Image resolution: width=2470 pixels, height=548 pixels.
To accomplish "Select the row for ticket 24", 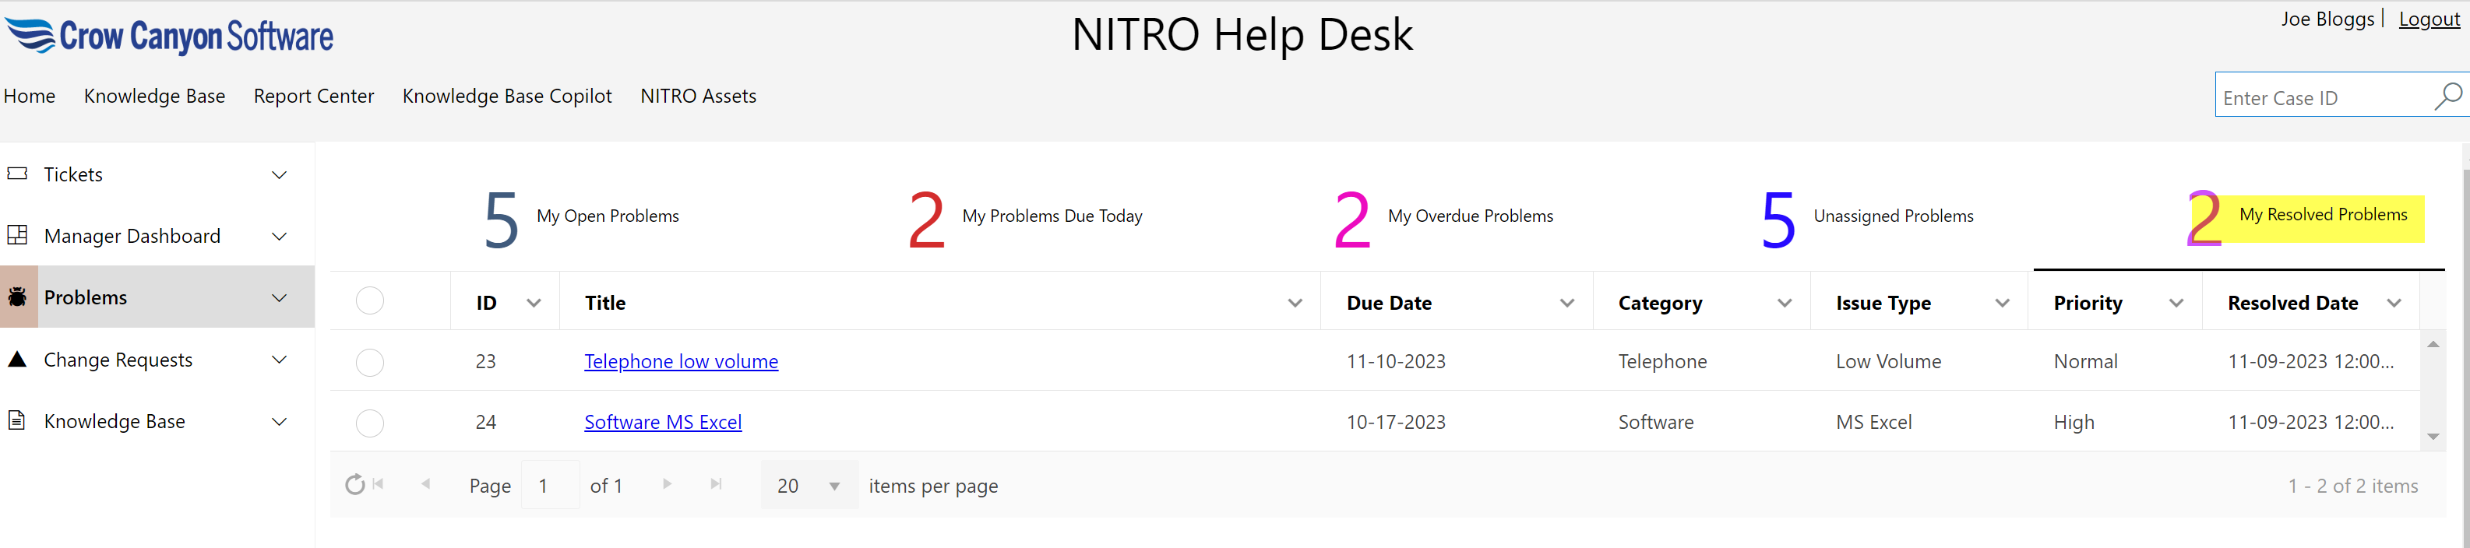I will (369, 423).
